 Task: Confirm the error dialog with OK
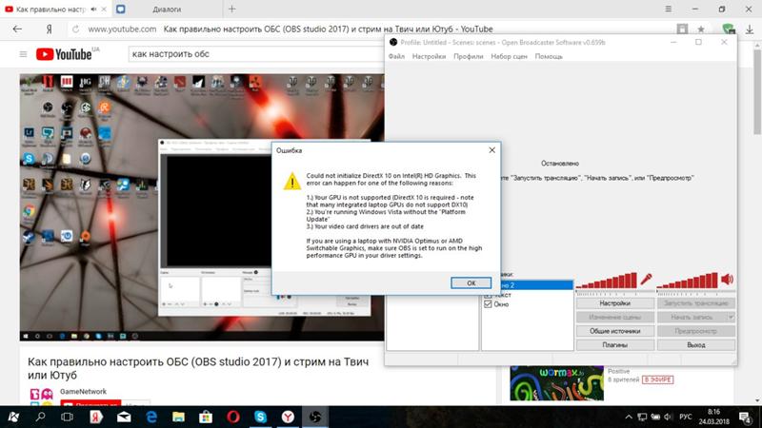click(471, 282)
